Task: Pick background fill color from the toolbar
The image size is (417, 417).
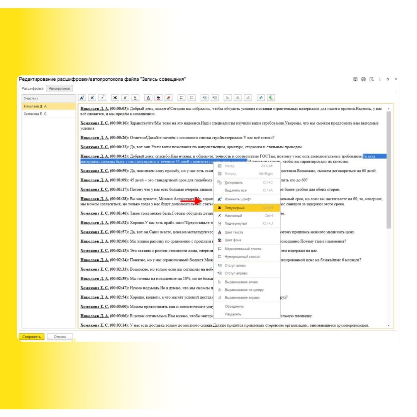Action: pyautogui.click(x=158, y=98)
